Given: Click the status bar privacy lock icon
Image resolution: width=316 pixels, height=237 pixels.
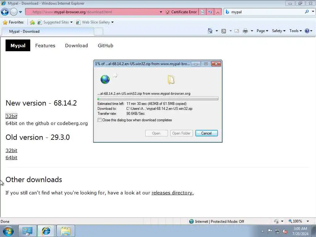Looking at the screenshot, I should click(276, 221).
